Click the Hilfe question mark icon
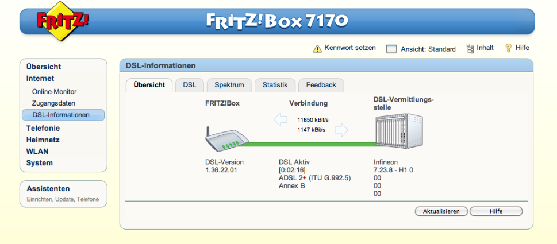Screen dimensions: 557x244 point(508,48)
